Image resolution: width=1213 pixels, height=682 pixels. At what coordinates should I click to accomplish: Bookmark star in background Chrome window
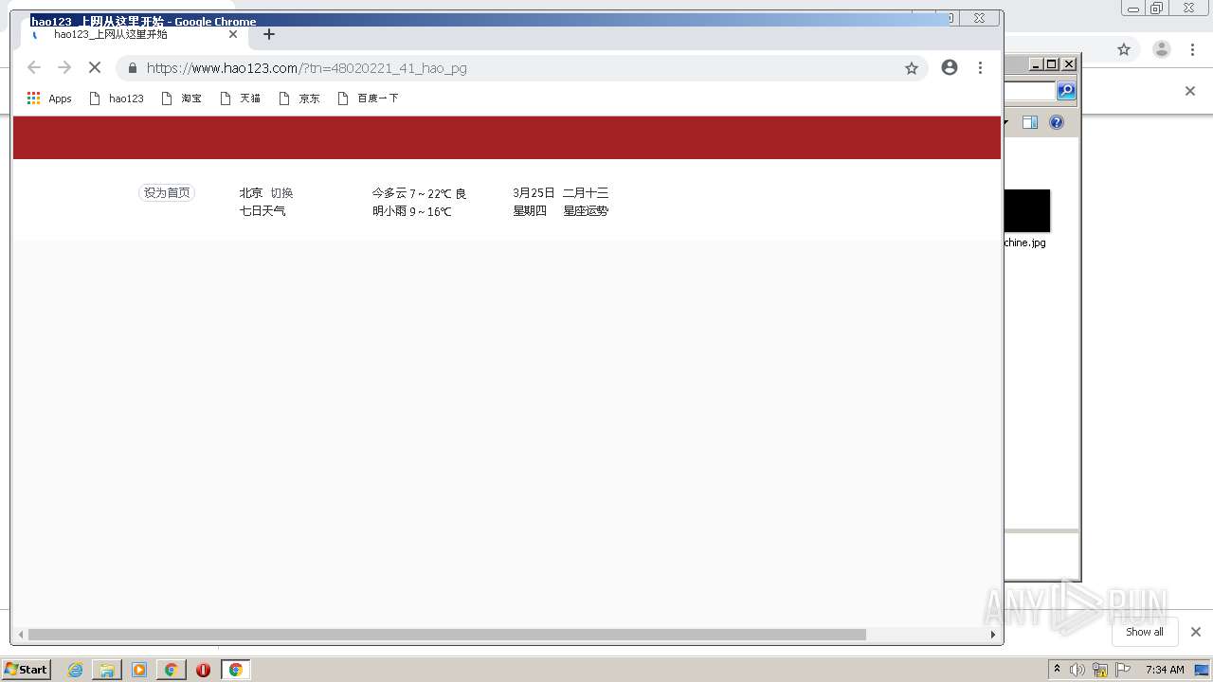[1124, 49]
